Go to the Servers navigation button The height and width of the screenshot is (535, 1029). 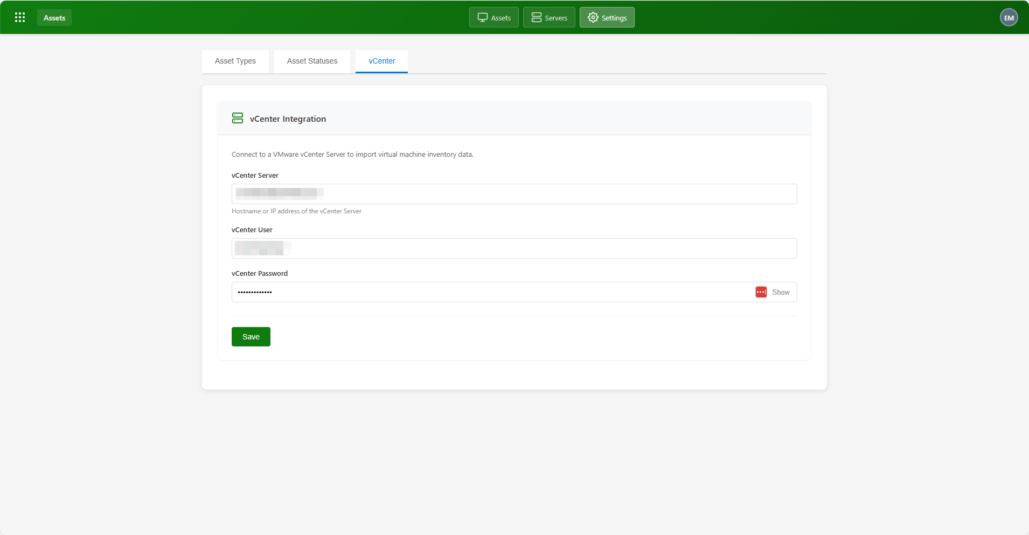tap(549, 17)
